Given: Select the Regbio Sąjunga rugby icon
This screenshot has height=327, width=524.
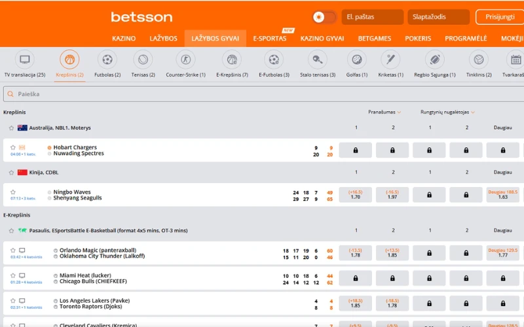Looking at the screenshot, I should tap(435, 60).
